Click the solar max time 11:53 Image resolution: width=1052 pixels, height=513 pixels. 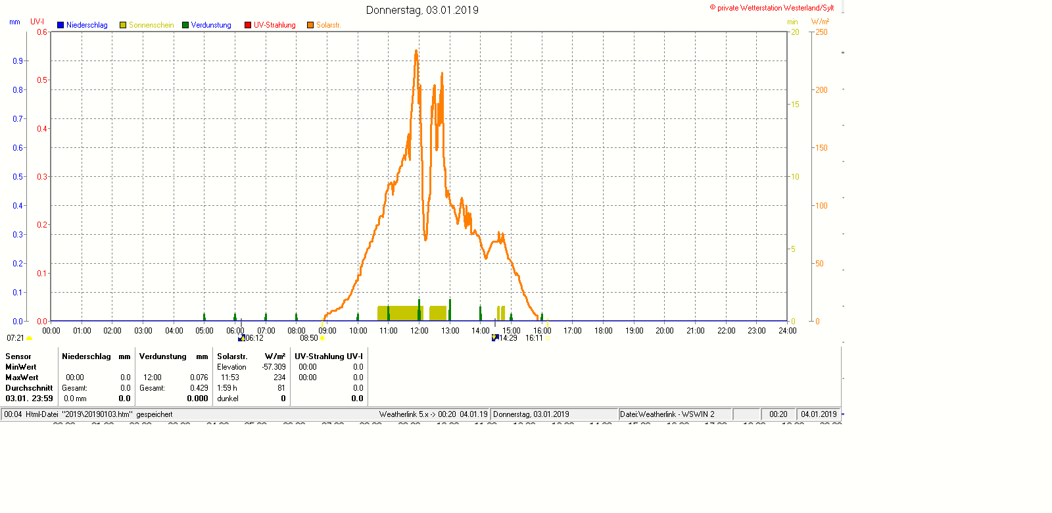pyautogui.click(x=230, y=378)
